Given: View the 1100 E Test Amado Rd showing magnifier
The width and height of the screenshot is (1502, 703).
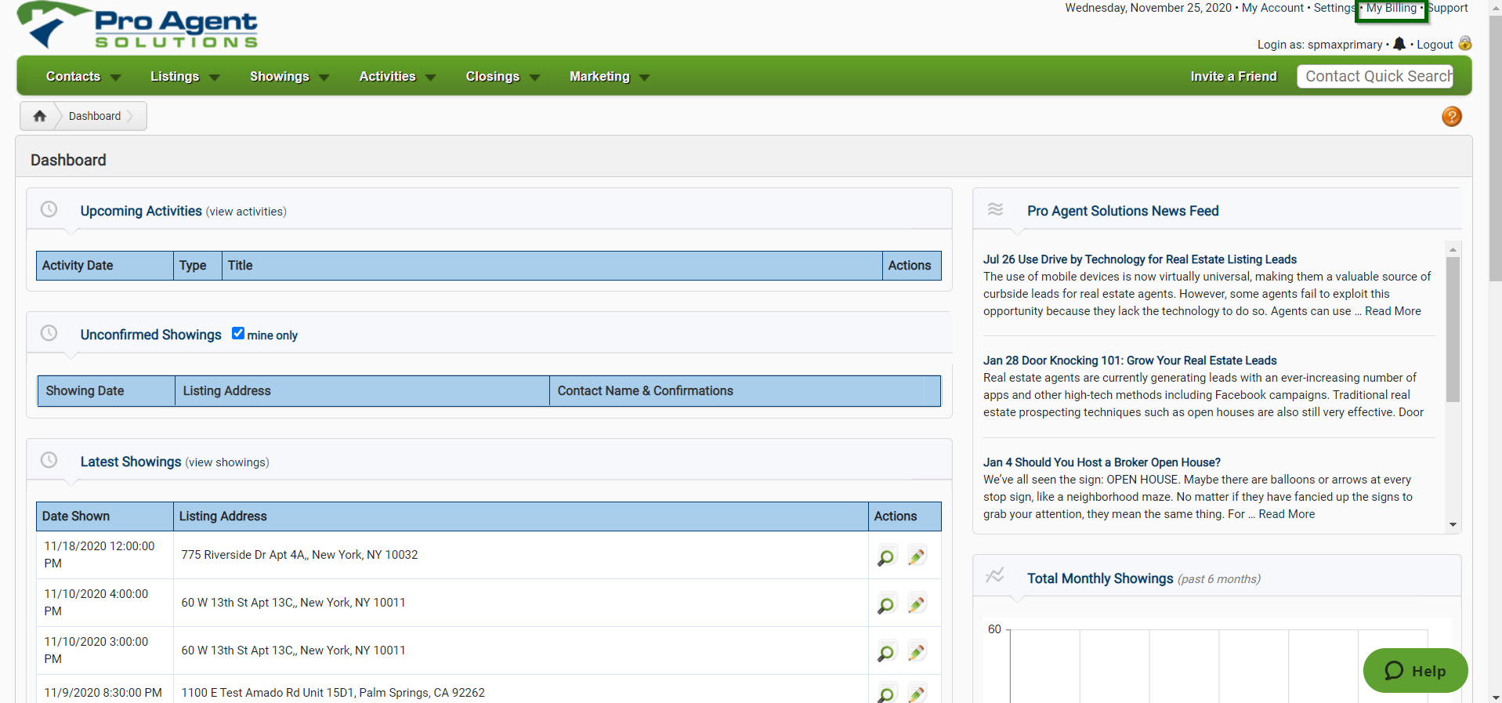Looking at the screenshot, I should pos(885,694).
